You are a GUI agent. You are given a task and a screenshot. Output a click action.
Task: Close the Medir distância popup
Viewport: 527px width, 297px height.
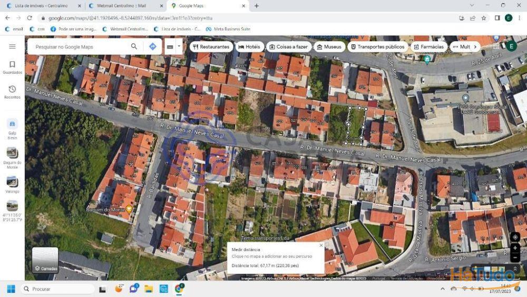coord(321,245)
